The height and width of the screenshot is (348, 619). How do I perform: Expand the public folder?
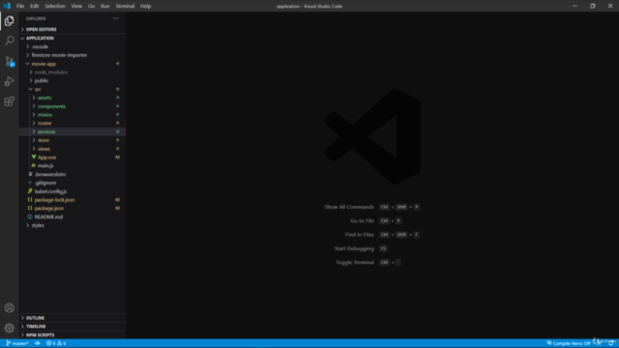pos(73,80)
